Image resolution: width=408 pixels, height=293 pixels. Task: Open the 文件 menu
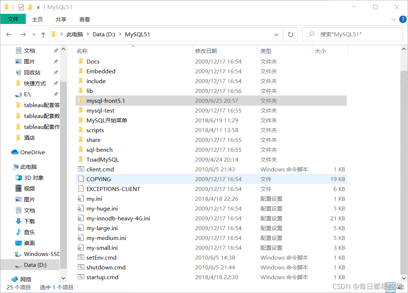13,19
